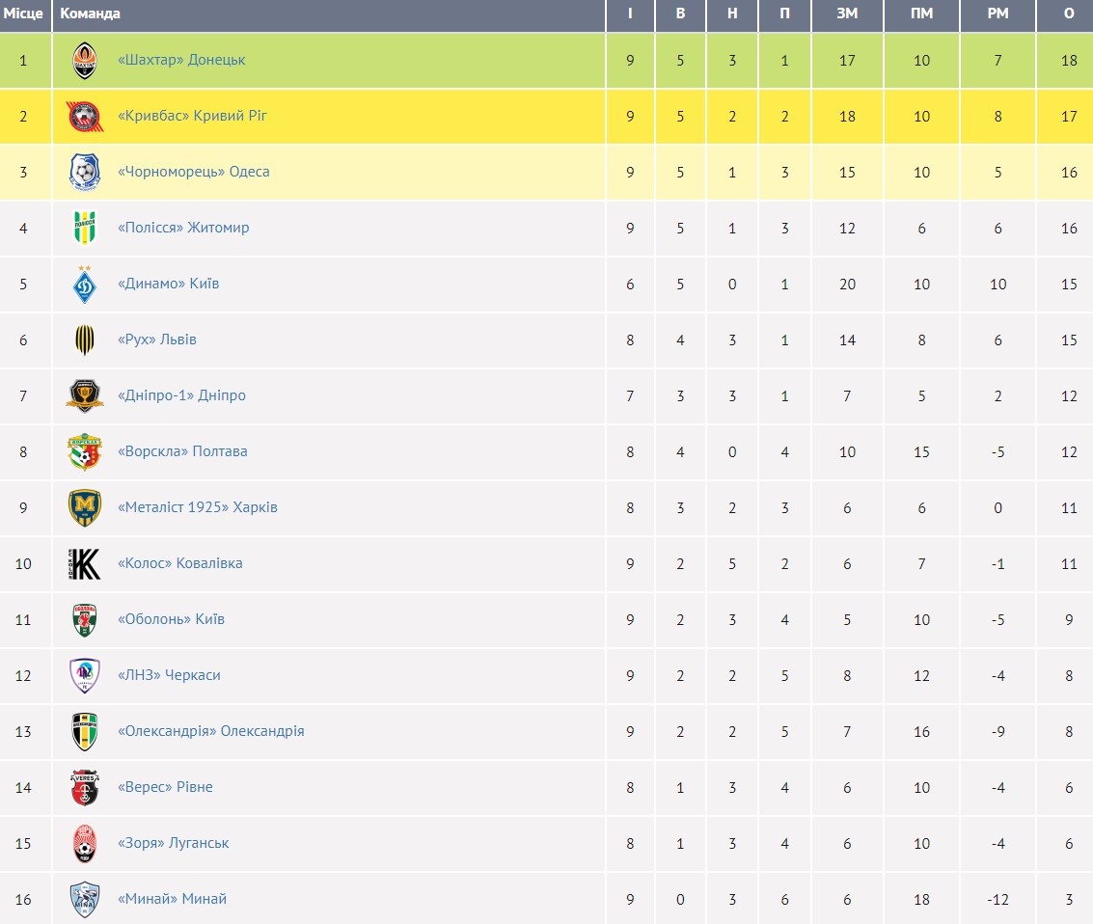The height and width of the screenshot is (924, 1093).
Task: Click the Veres Rivne club emblem
Action: [x=84, y=788]
